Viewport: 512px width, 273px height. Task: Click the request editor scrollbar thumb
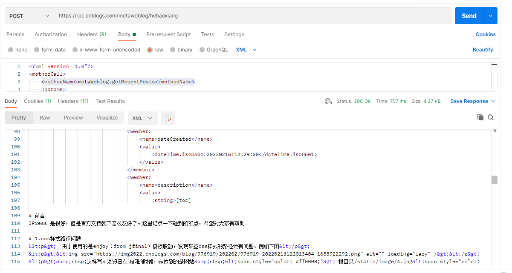[494, 64]
